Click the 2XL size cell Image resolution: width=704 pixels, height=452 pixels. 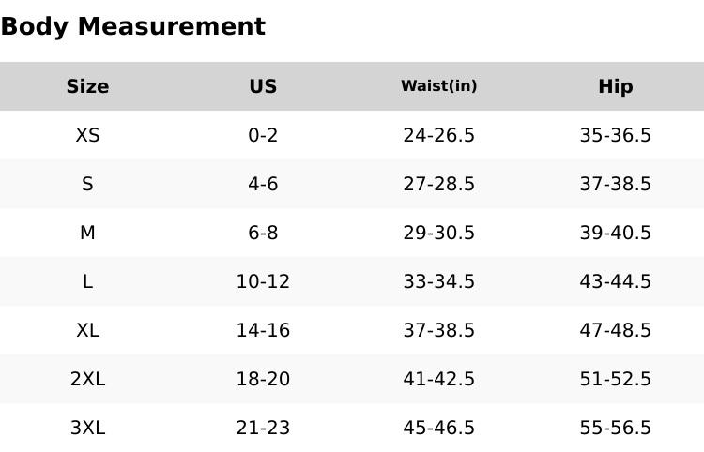[87, 379]
